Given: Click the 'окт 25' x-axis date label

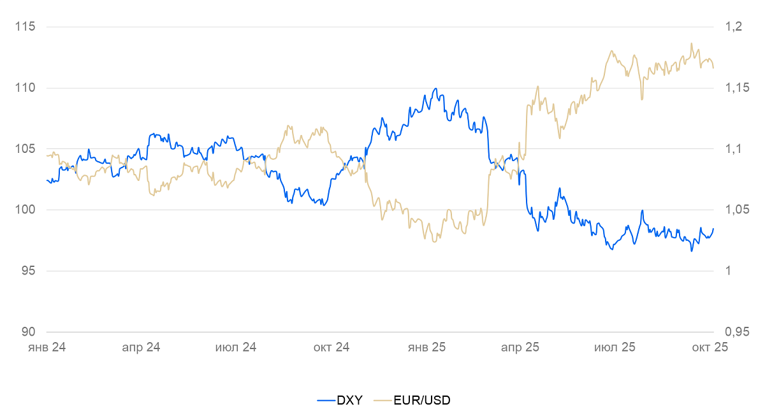Looking at the screenshot, I should click(x=709, y=347).
